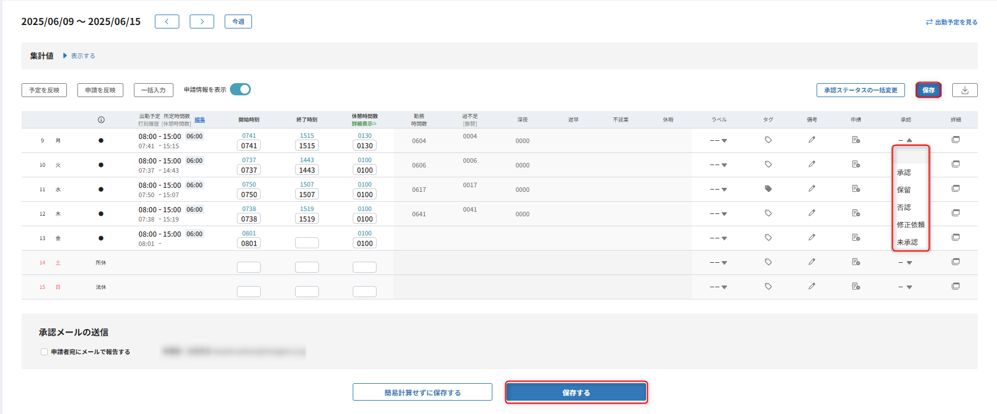Open detail window icon for row 12
Viewport: 997px width, 414px height.
point(956,213)
